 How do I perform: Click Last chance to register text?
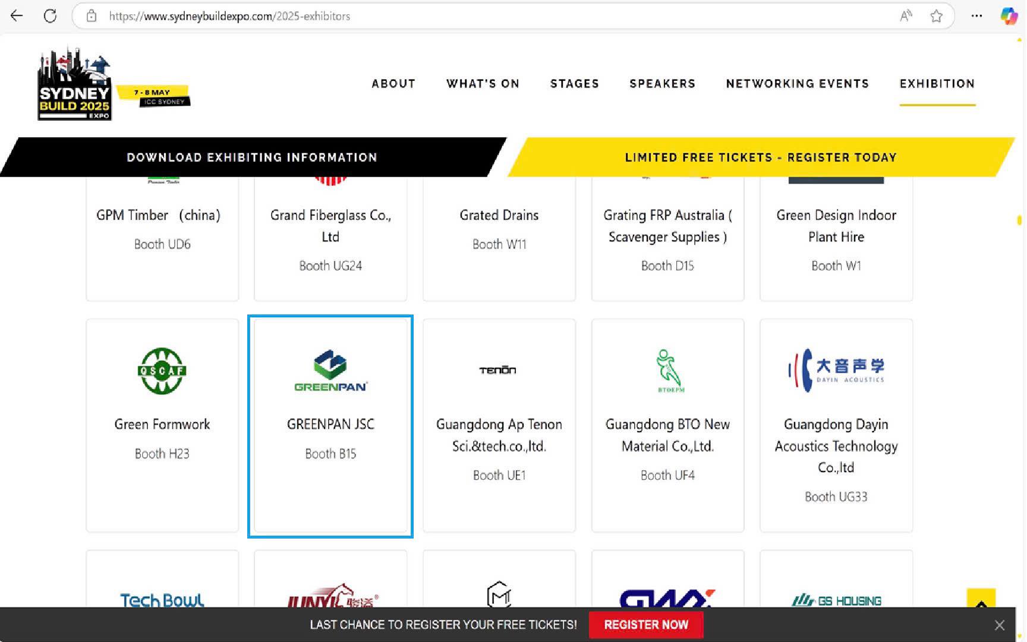pyautogui.click(x=443, y=625)
